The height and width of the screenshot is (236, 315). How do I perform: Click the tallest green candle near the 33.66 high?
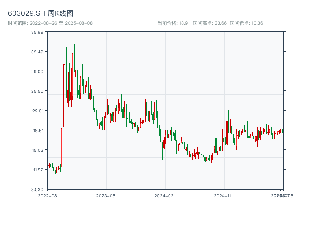pos(74,58)
